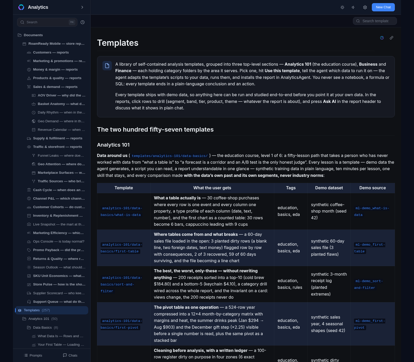Expand the Documents folder
Screen dimensions: 414x362
pos(52,35)
